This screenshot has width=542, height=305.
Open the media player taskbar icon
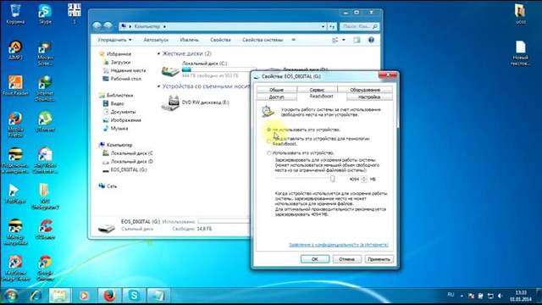[84, 296]
